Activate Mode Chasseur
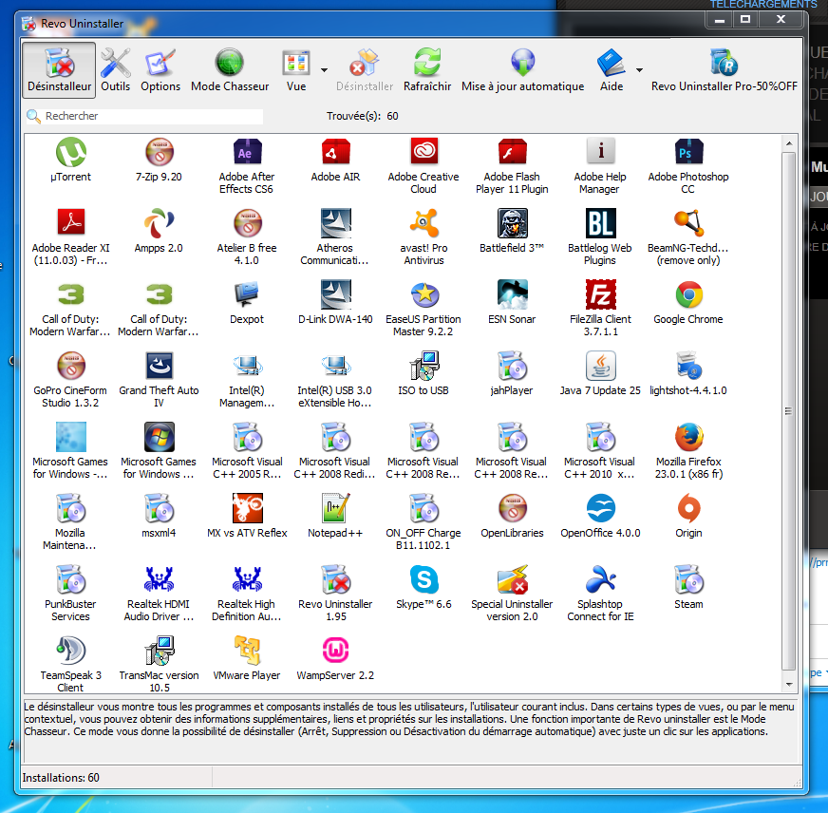 (230, 70)
